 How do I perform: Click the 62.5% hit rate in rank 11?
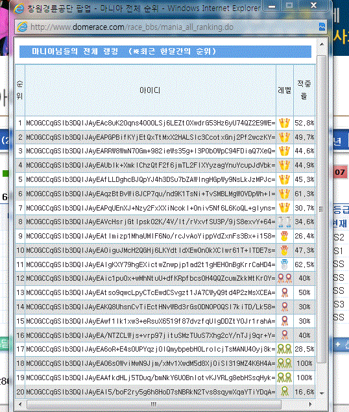[304, 264]
